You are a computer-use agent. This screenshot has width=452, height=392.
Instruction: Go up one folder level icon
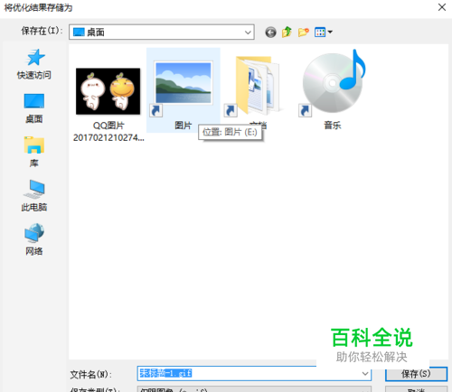(287, 32)
